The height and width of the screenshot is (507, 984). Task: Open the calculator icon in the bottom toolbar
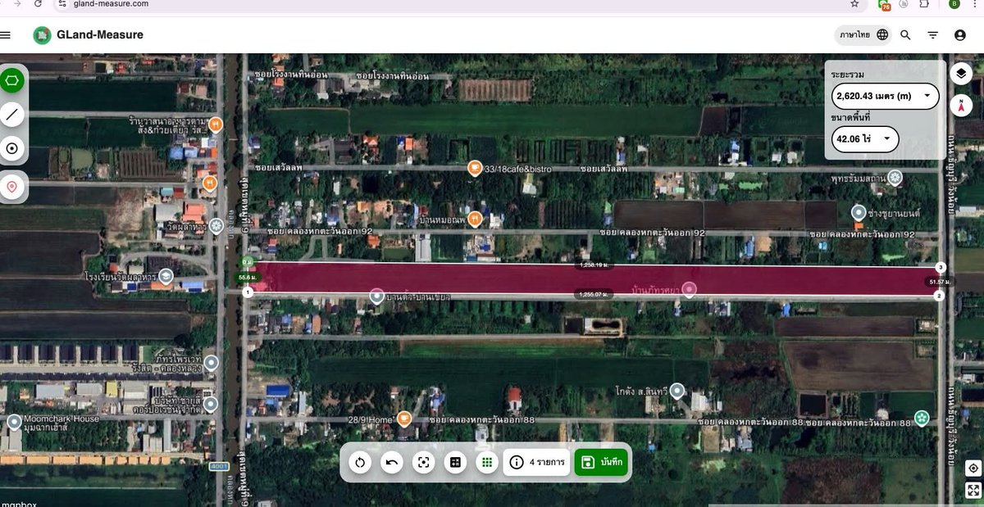(x=455, y=463)
